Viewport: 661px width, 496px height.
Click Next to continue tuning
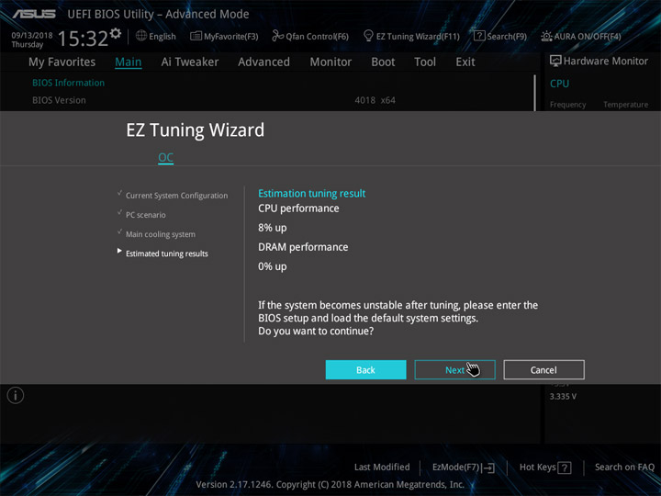click(454, 370)
